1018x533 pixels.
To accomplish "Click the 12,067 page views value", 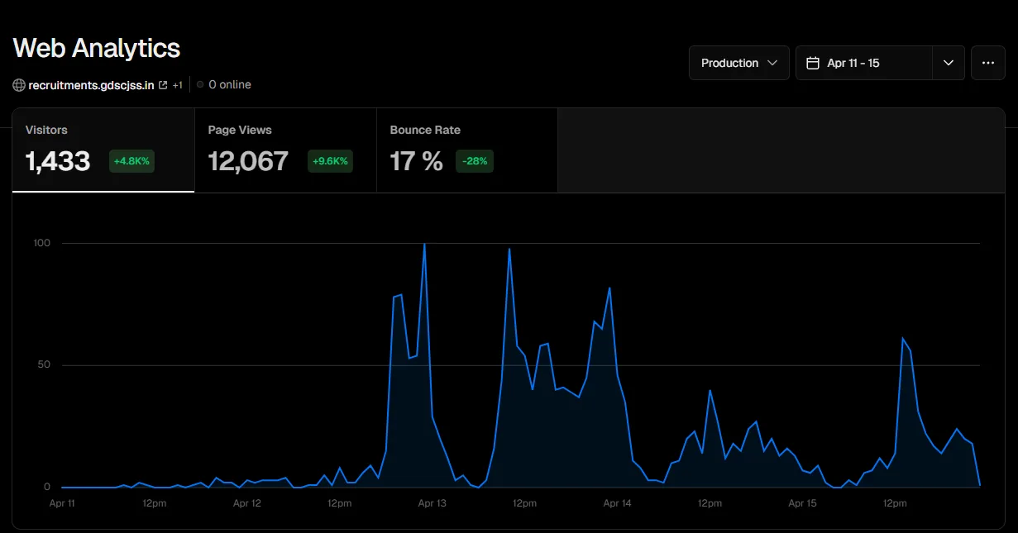I will (x=248, y=161).
